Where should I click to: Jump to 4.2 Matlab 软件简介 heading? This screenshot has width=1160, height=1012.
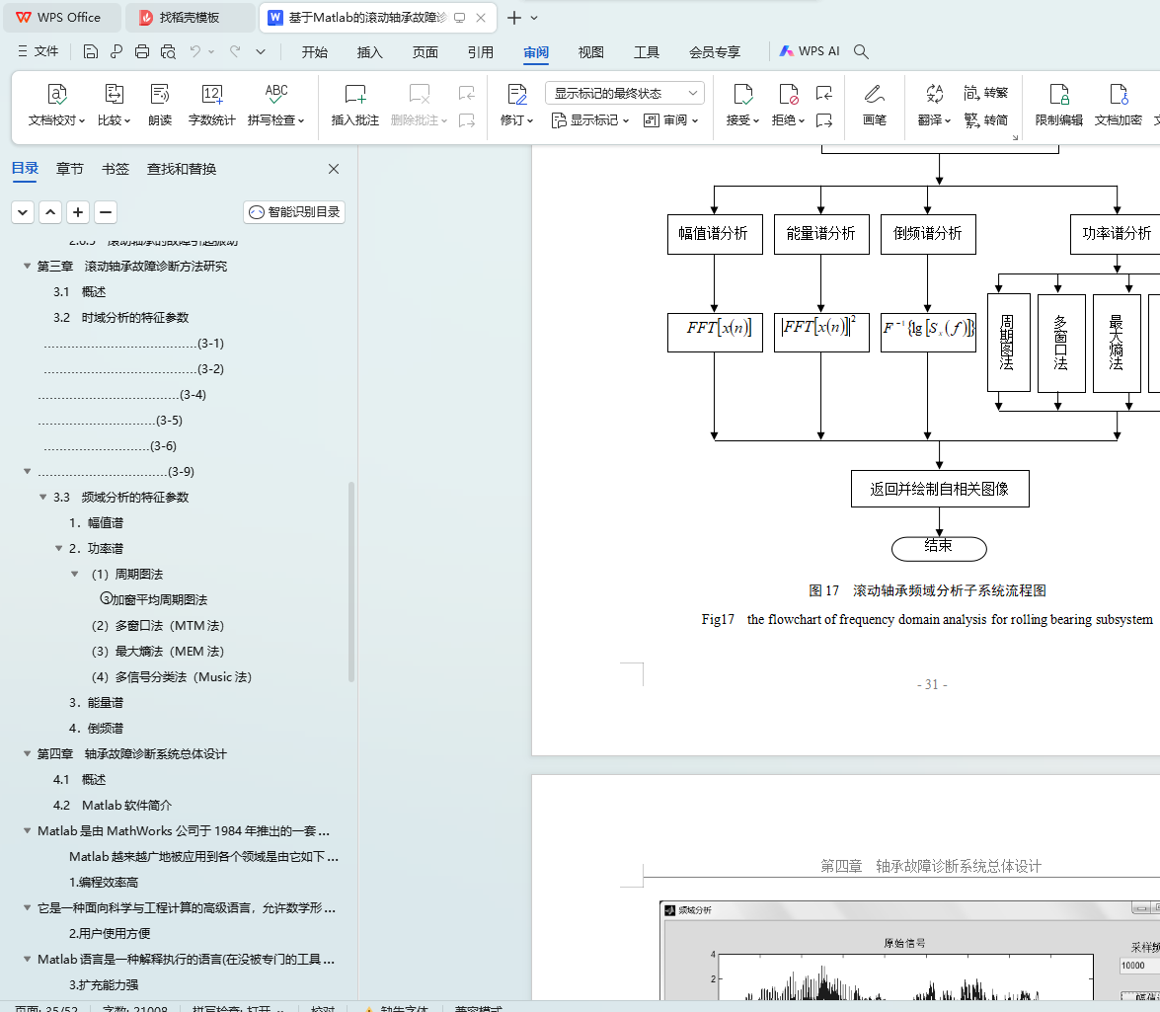tap(113, 805)
